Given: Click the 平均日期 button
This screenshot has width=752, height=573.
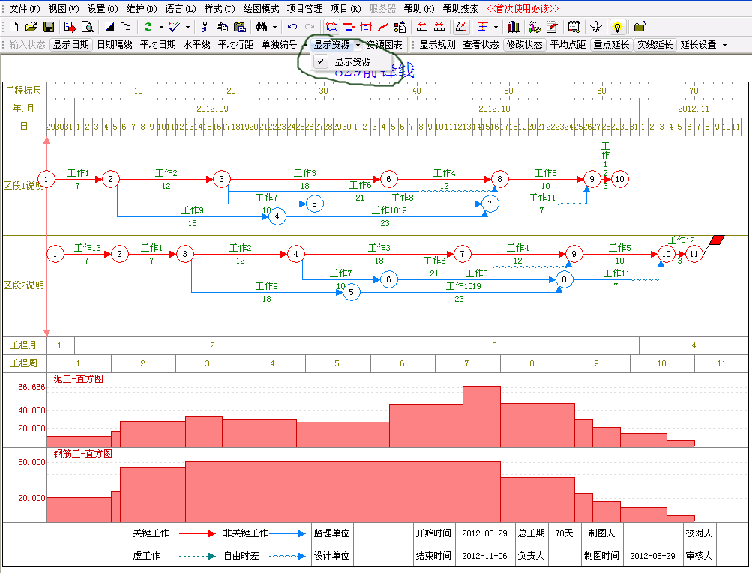Looking at the screenshot, I should (157, 44).
